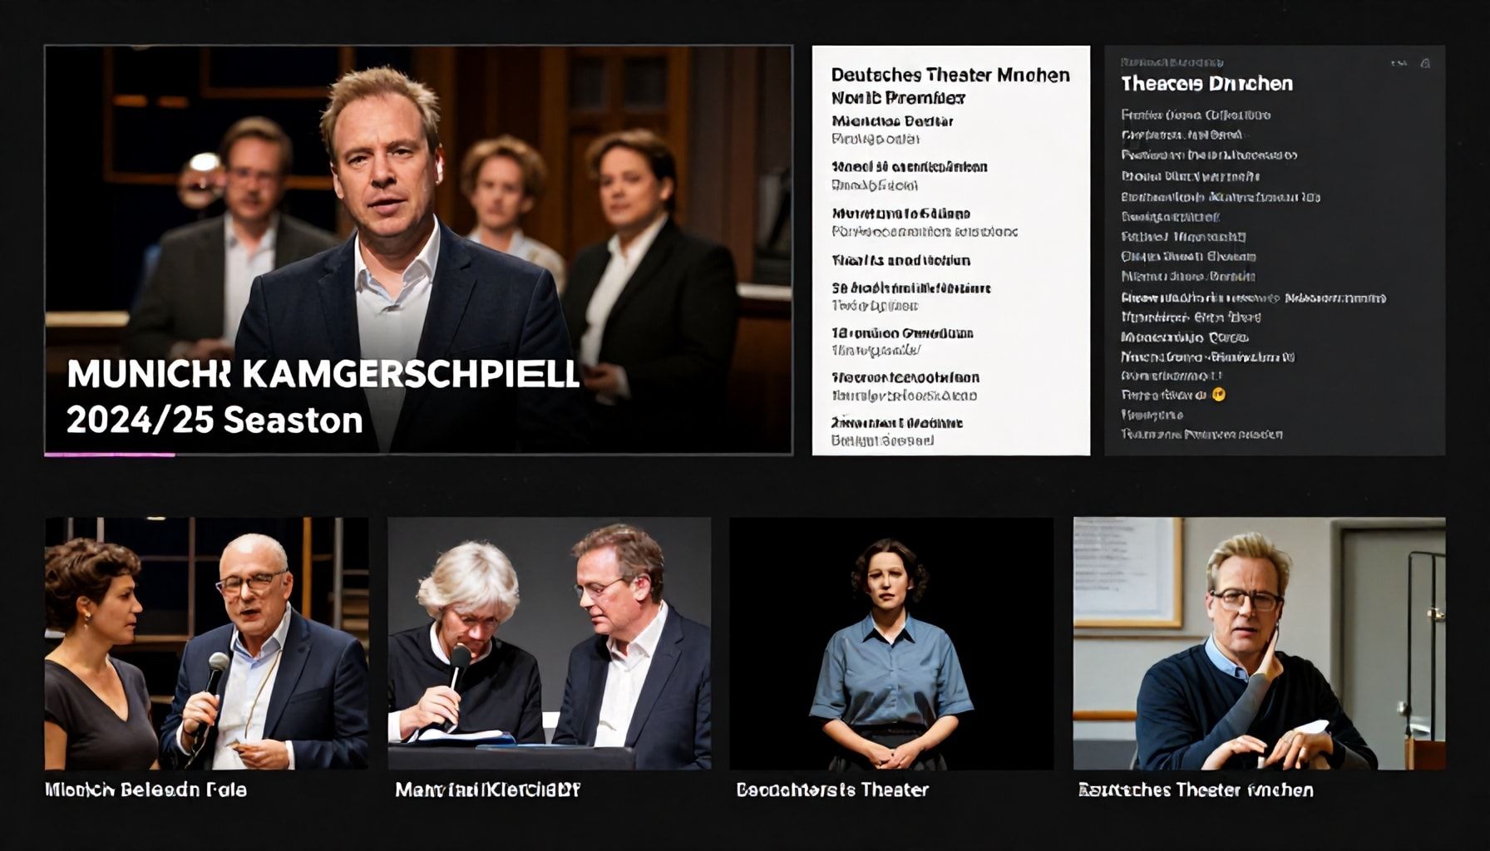1490x851 pixels.
Task: Click the 'Theaceis Dnrchen' dark panel title
Action: tap(1206, 84)
